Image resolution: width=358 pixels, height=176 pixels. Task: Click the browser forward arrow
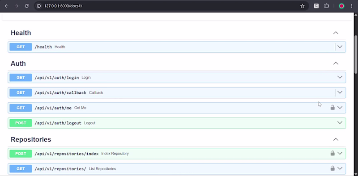tap(17, 6)
